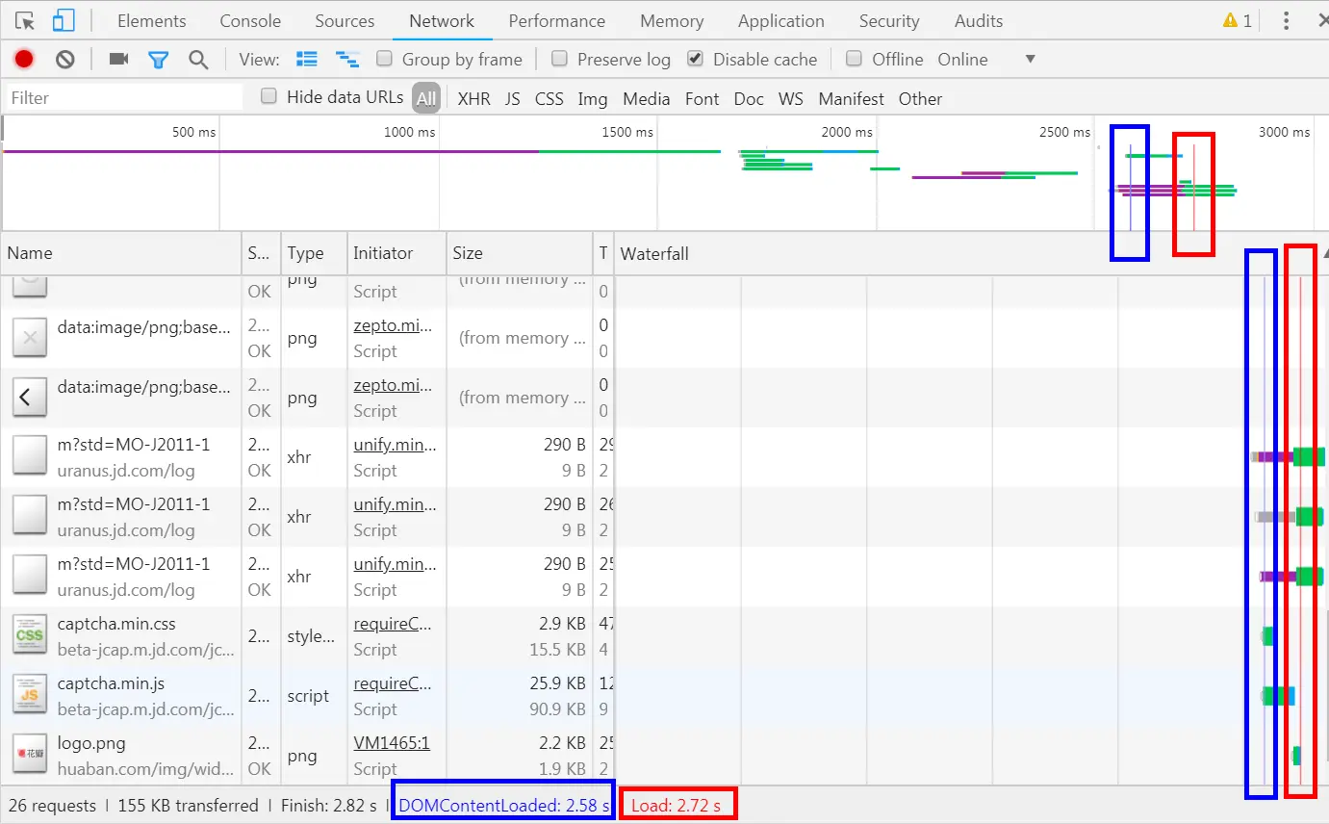Switch to large request rows view
The image size is (1329, 824).
[x=307, y=60]
